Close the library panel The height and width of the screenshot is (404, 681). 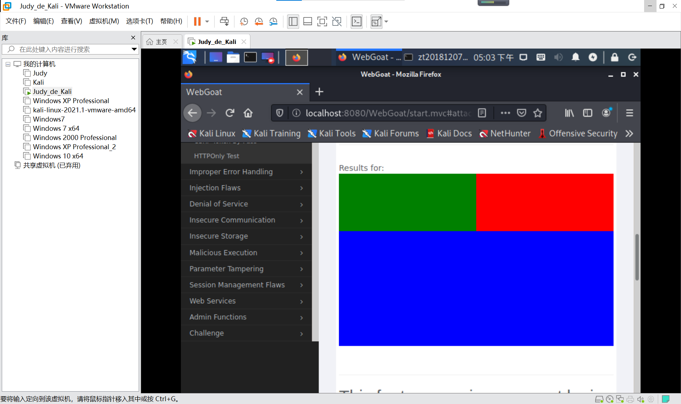point(133,38)
